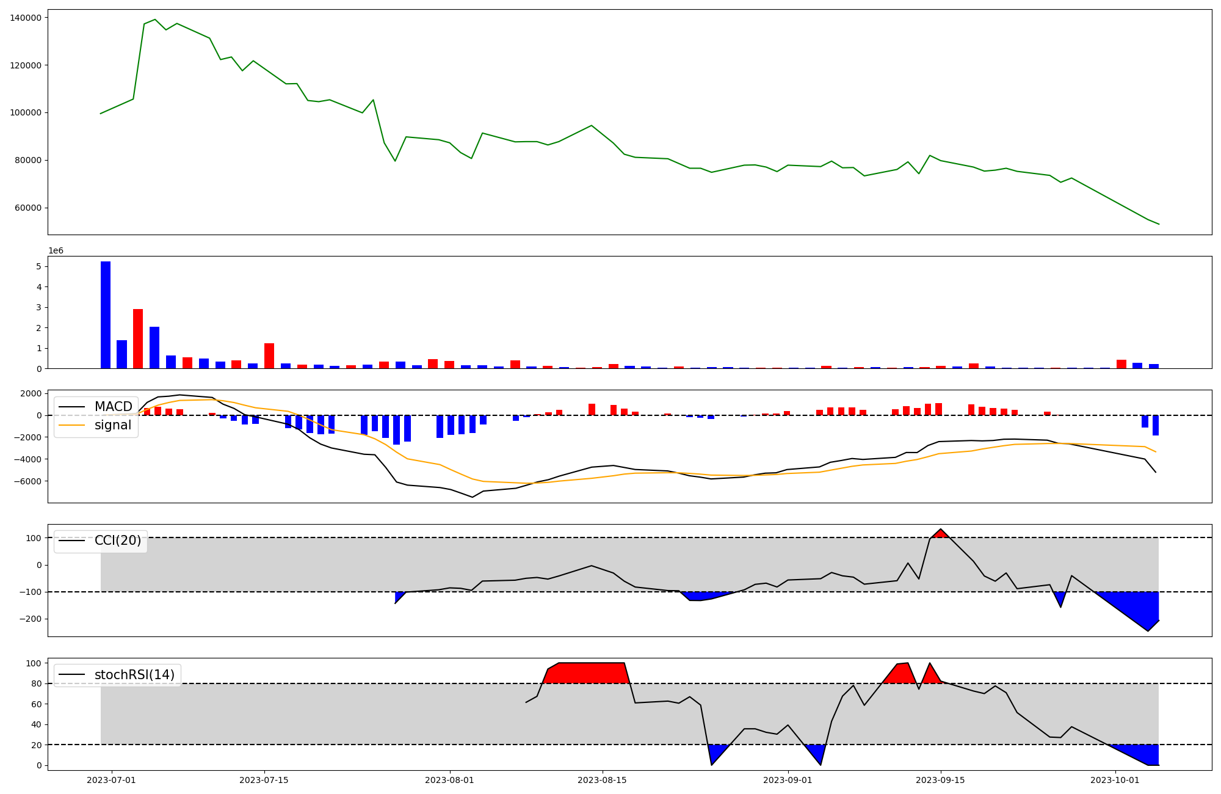Click the MACD legend label

[113, 407]
